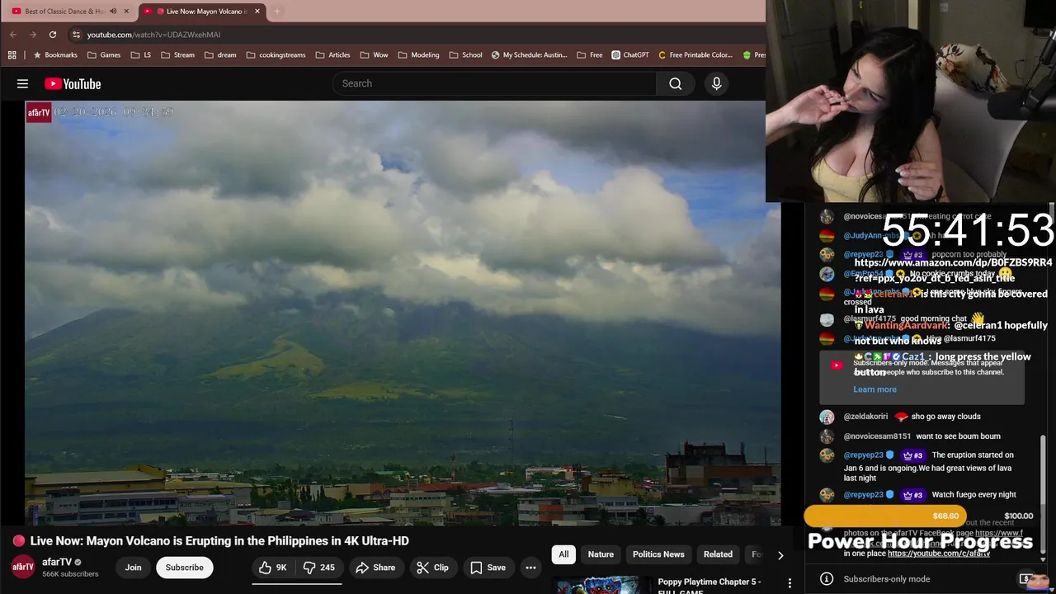The image size is (1056, 594).
Task: Open more actions ellipsis under video
Action: click(x=530, y=568)
